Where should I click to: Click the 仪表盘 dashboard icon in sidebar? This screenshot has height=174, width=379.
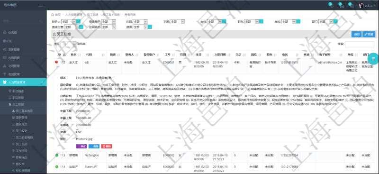click(5, 32)
